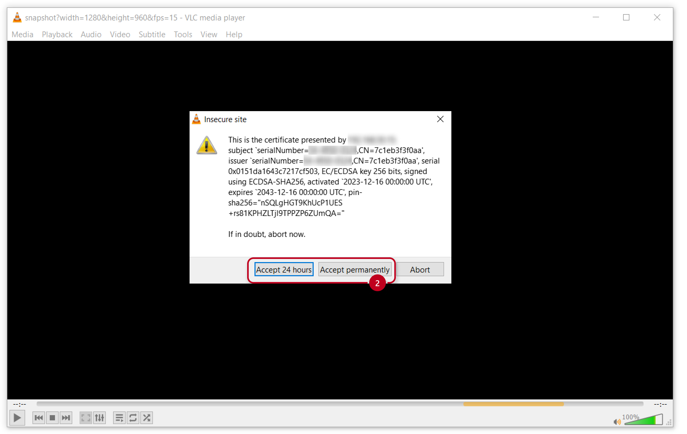Toggle fullscreen video icon
687x434 pixels.
coord(86,418)
